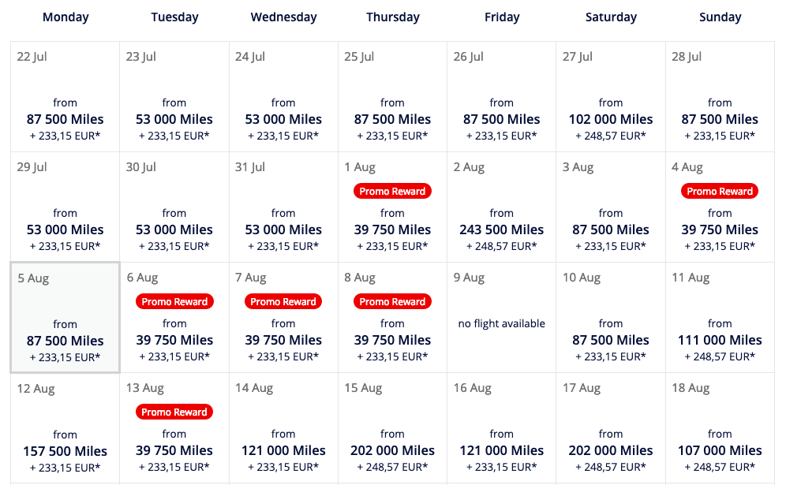Click 9 Aug no flight available cell
The image size is (786, 485).
pos(501,323)
